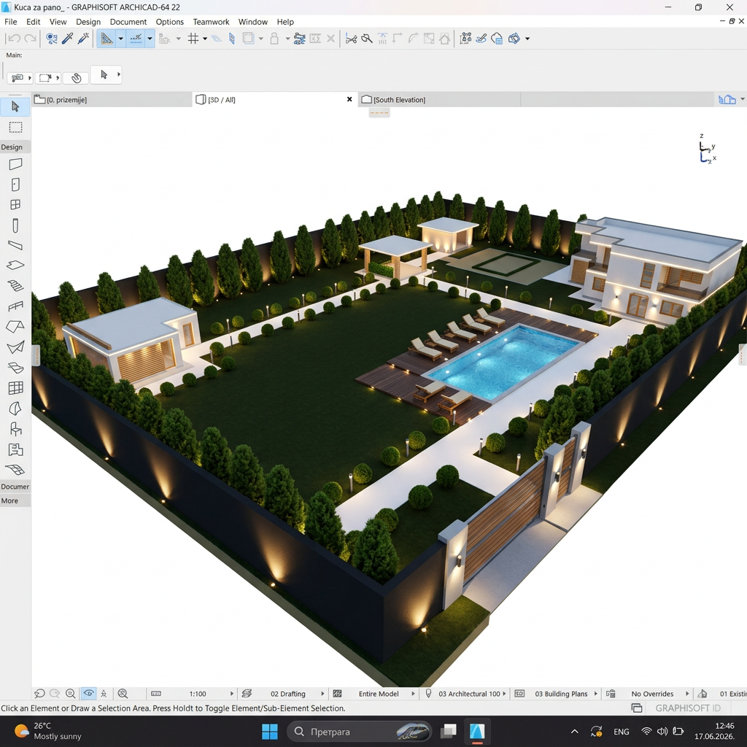Click the Fit in Window icon
This screenshot has height=747, width=747.
point(123,694)
